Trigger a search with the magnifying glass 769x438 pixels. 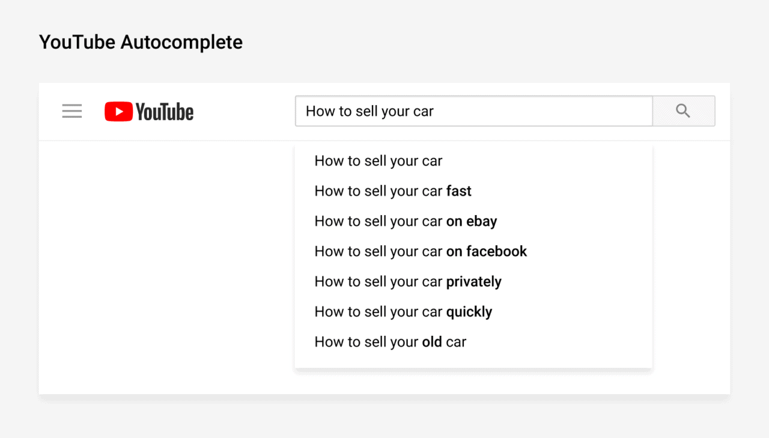point(683,111)
